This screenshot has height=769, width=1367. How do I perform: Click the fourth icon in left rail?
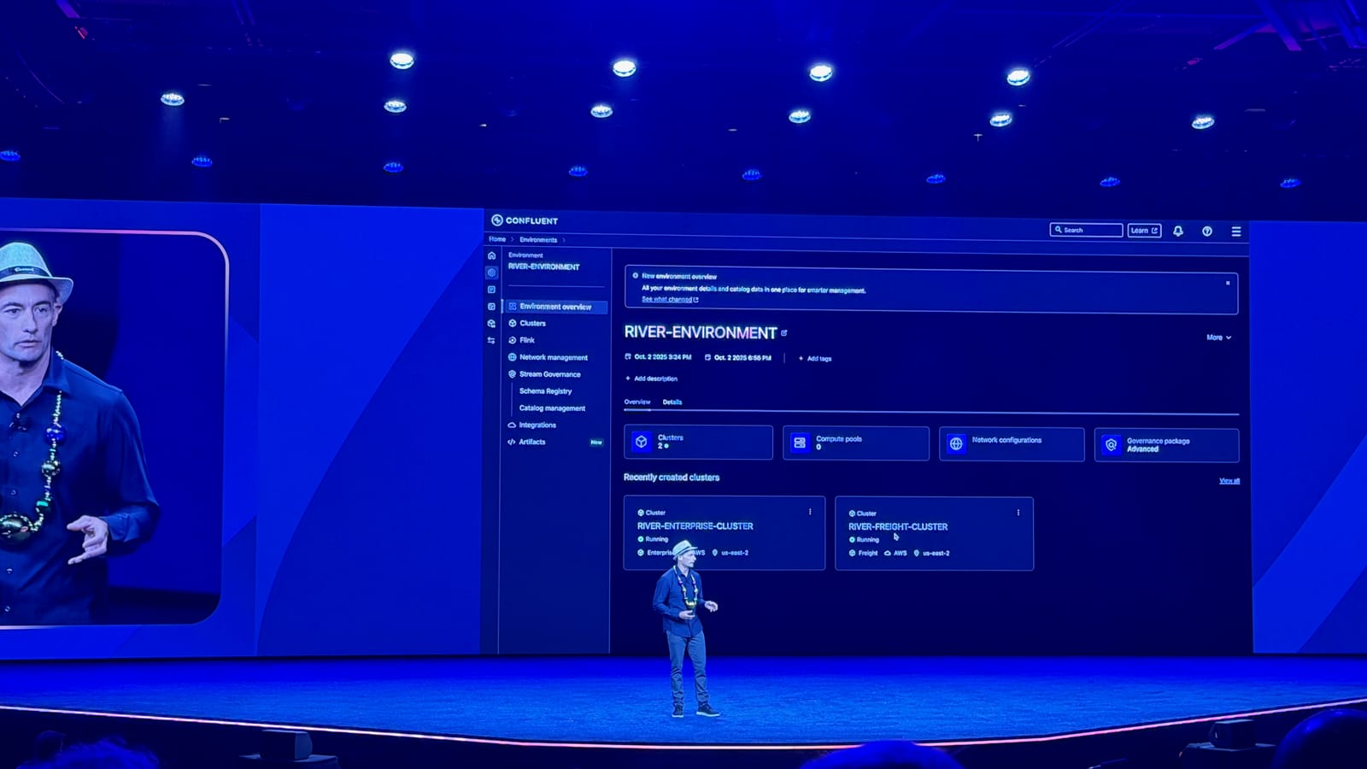click(491, 306)
